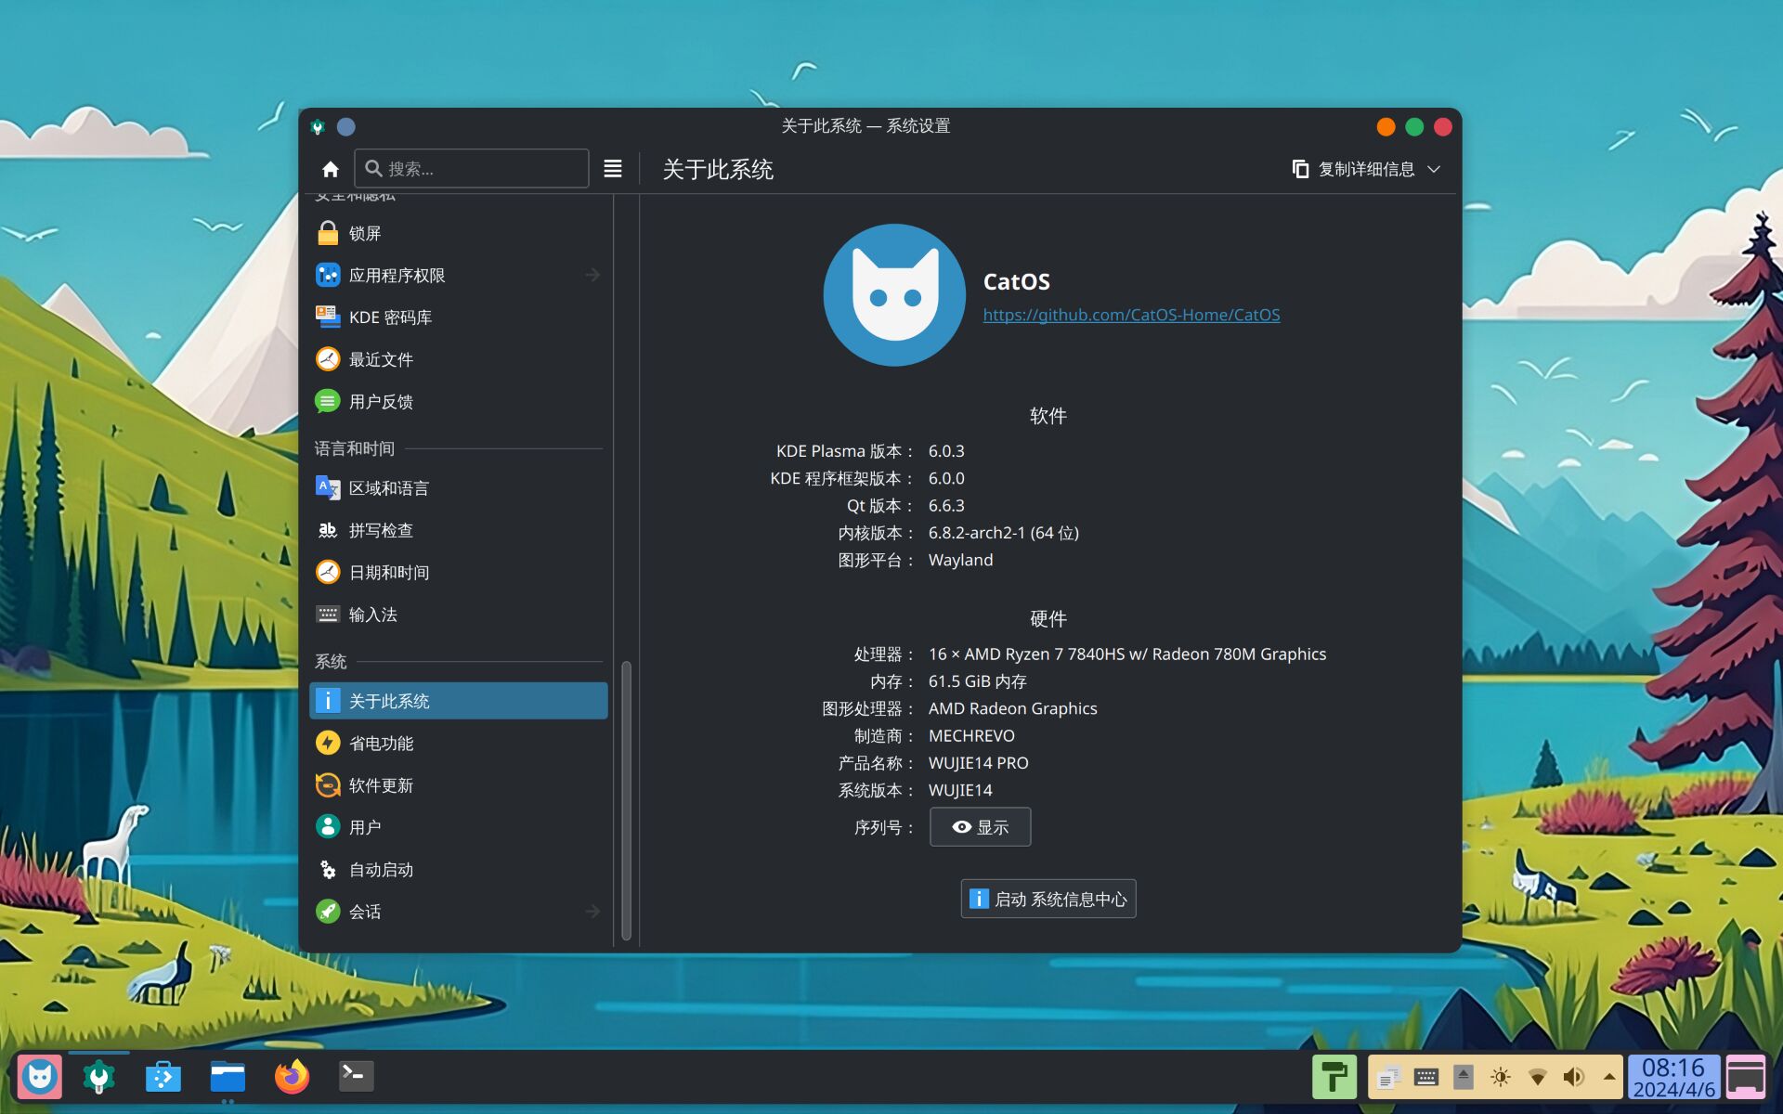Viewport: 1783px width, 1114px height.
Task: Click the 6.0.3 Plasma version value
Action: [946, 451]
